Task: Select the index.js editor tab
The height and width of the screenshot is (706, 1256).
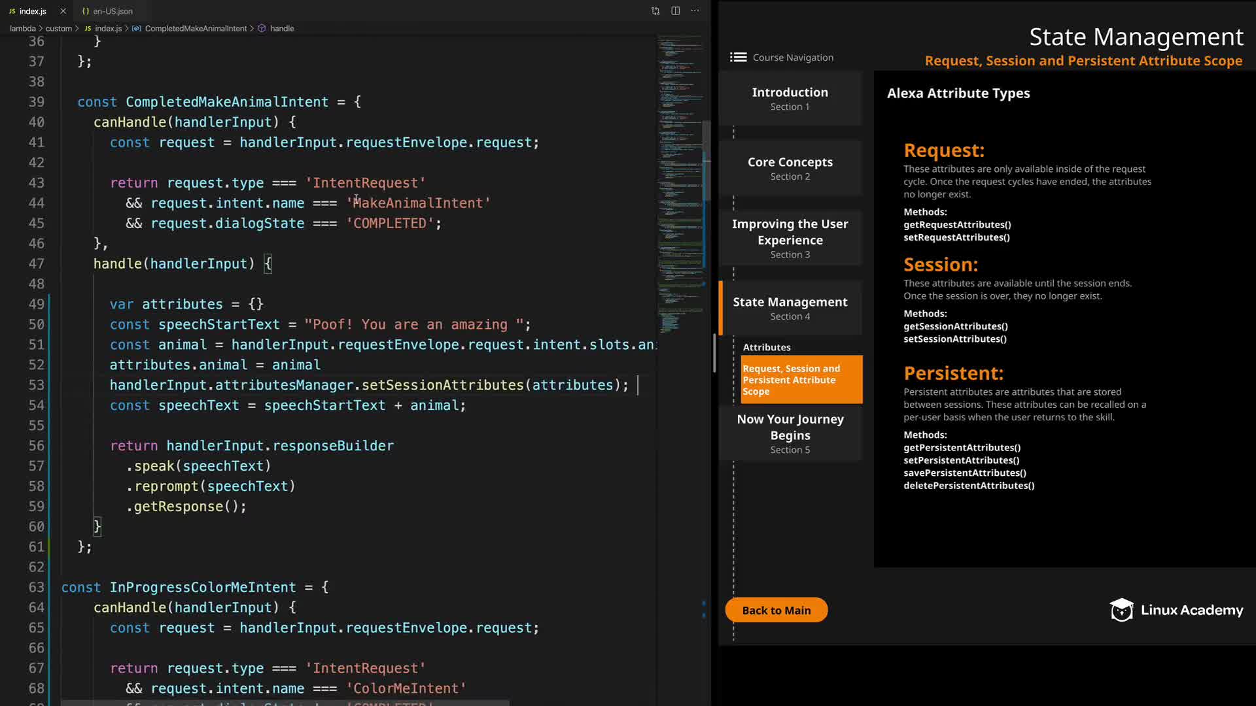Action: (x=32, y=11)
